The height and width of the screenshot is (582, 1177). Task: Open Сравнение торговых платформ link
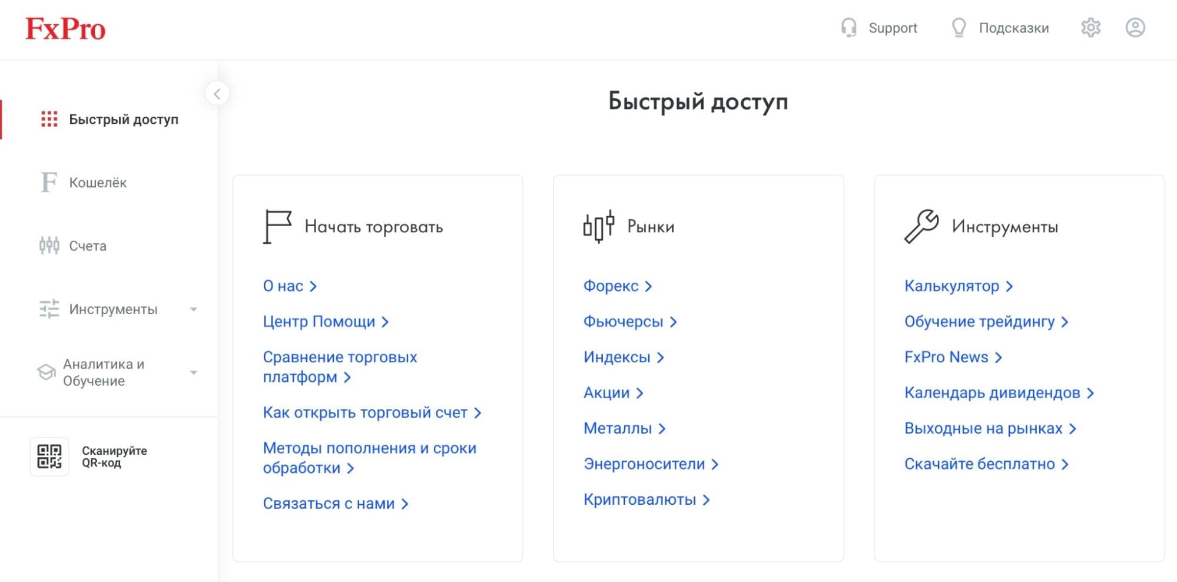pos(340,367)
